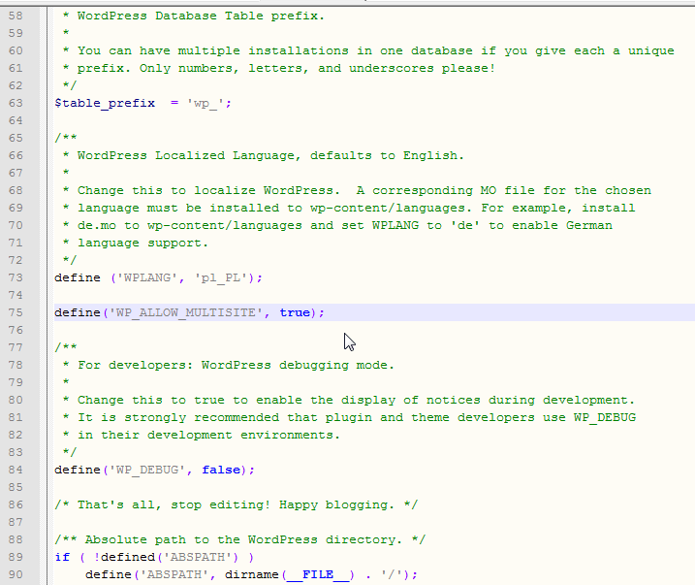The width and height of the screenshot is (695, 585).
Task: Click the comment 'WordPress Database Table prefix.'
Action: (201, 16)
